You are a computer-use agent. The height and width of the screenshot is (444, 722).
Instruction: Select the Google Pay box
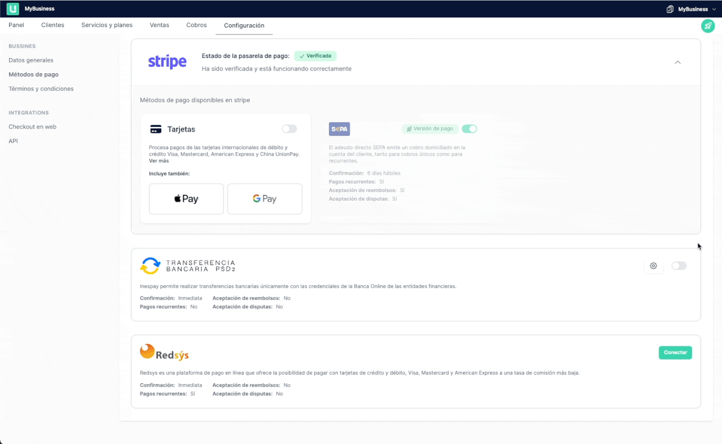(x=265, y=199)
